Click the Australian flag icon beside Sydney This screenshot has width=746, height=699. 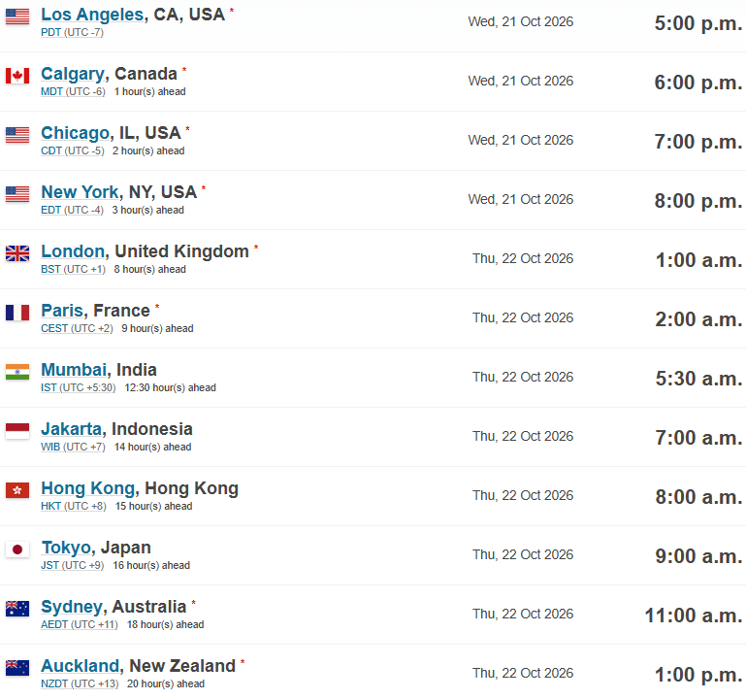point(17,609)
